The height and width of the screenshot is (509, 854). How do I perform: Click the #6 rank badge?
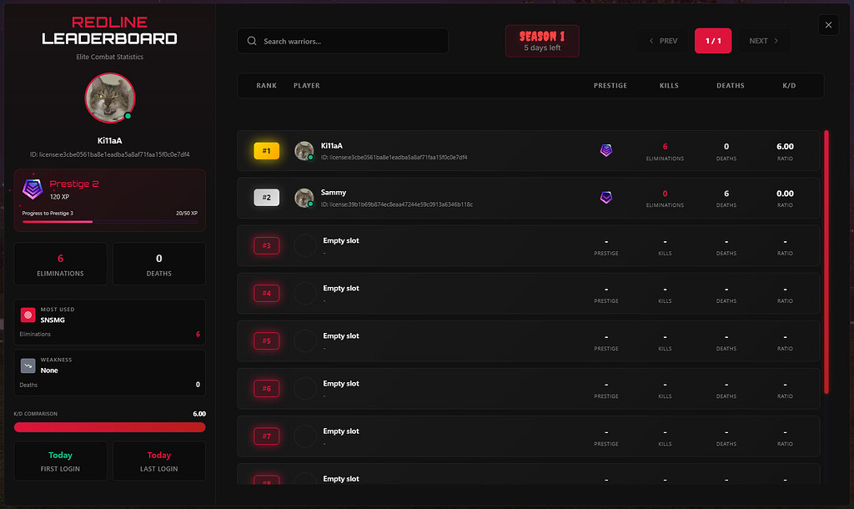[x=266, y=389]
